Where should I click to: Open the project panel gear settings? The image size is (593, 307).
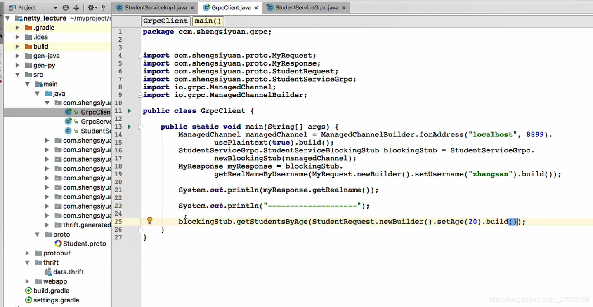coord(92,8)
